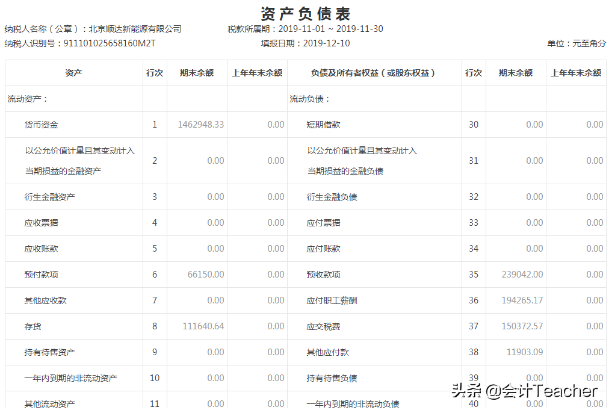609x410 pixels.
Task: Select the 应付票据 row label
Action: pyautogui.click(x=323, y=223)
